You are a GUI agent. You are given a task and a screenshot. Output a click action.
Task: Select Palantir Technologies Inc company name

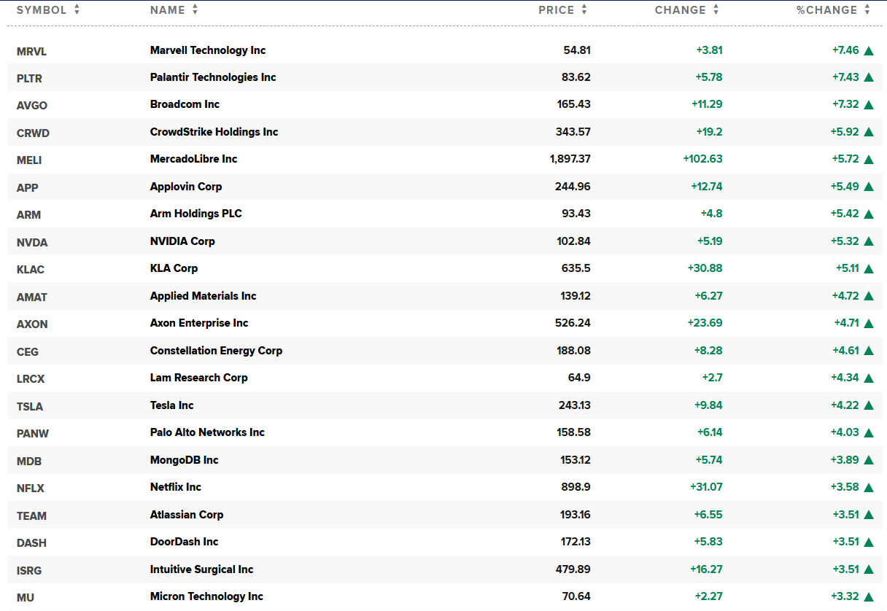tap(213, 77)
